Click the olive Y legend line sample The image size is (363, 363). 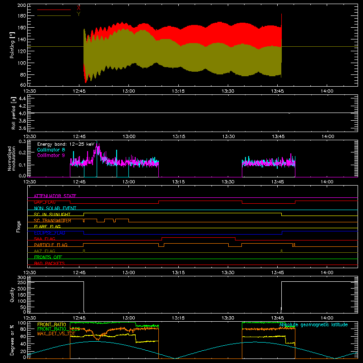click(54, 16)
